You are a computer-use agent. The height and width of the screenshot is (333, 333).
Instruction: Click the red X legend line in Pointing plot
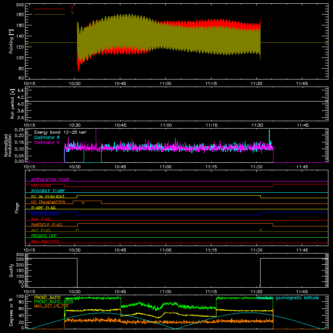(x=50, y=9)
